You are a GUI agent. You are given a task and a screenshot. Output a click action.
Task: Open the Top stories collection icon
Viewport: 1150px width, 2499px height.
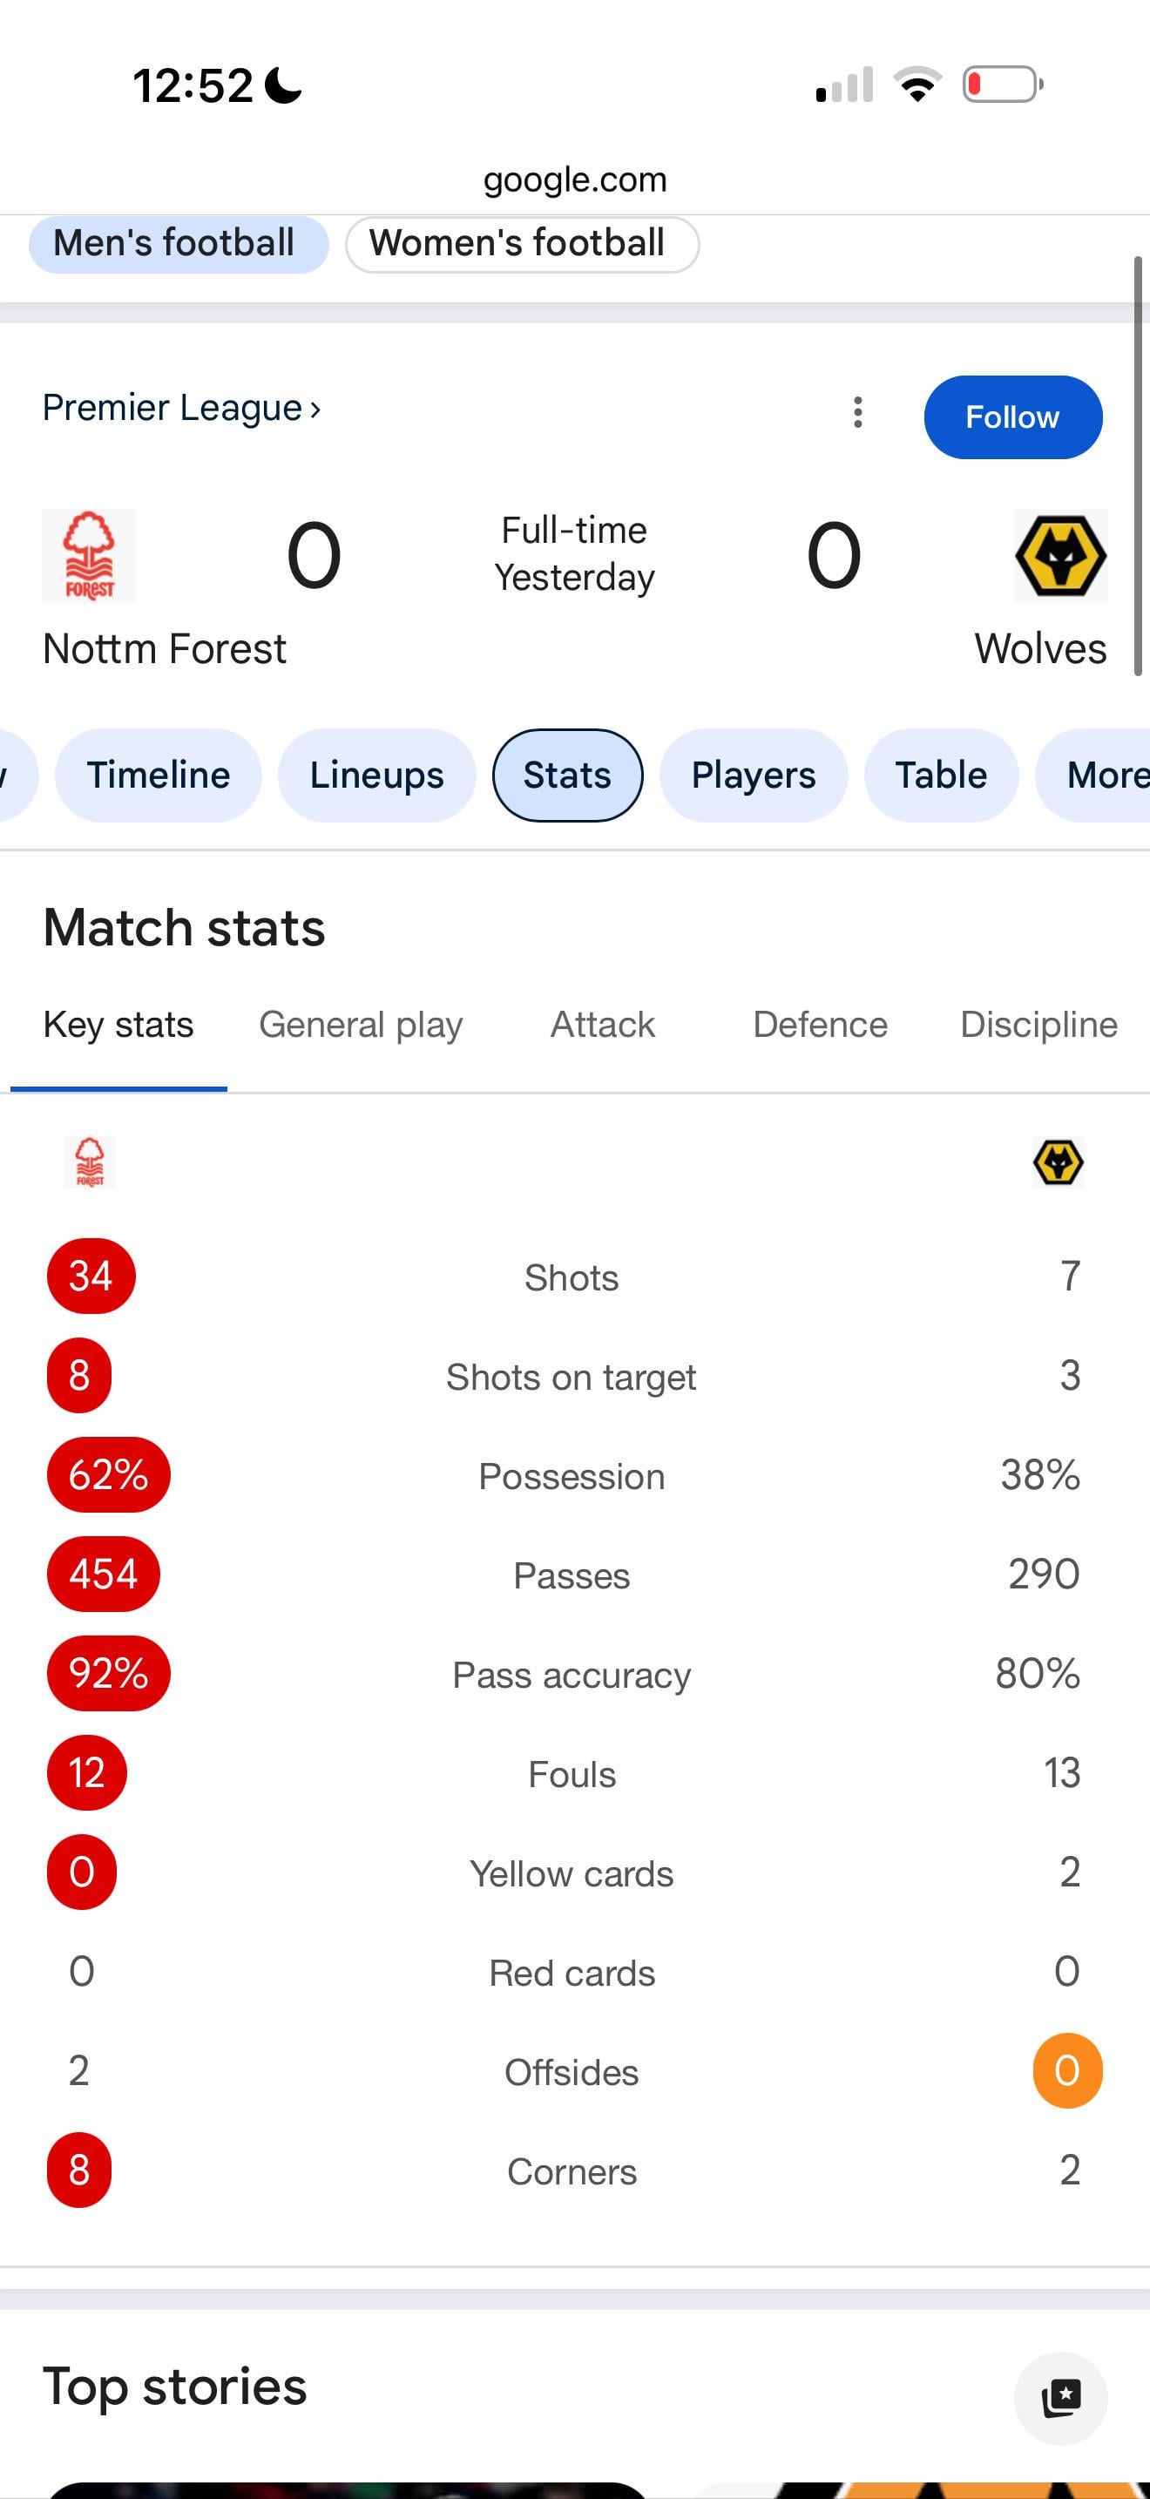1059,2398
